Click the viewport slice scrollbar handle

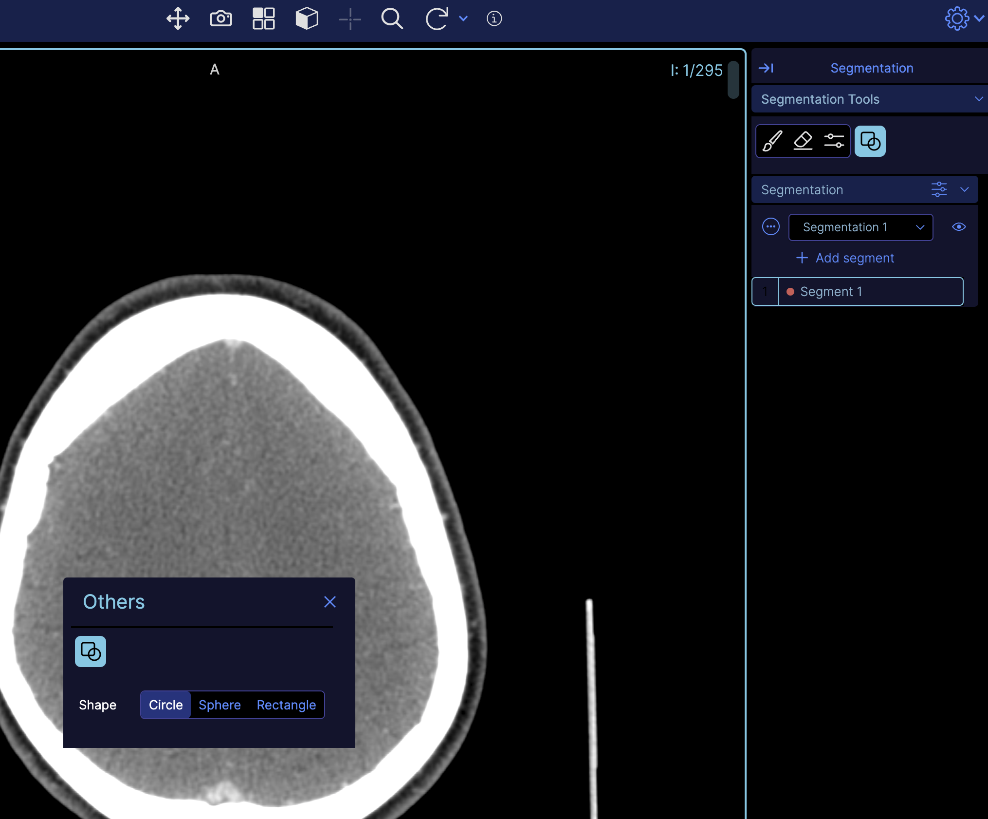(x=733, y=80)
